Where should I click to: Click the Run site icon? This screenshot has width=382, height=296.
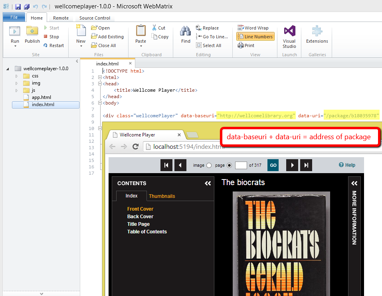[15, 31]
